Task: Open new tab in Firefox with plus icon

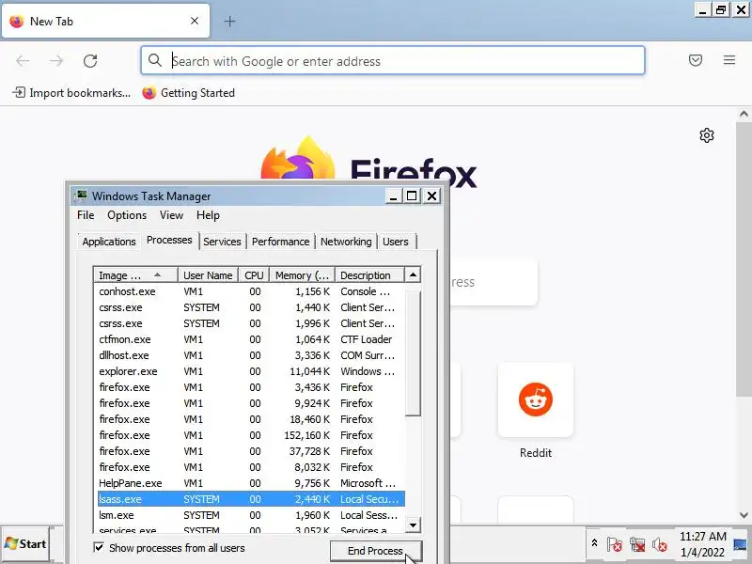Action: pyautogui.click(x=229, y=21)
